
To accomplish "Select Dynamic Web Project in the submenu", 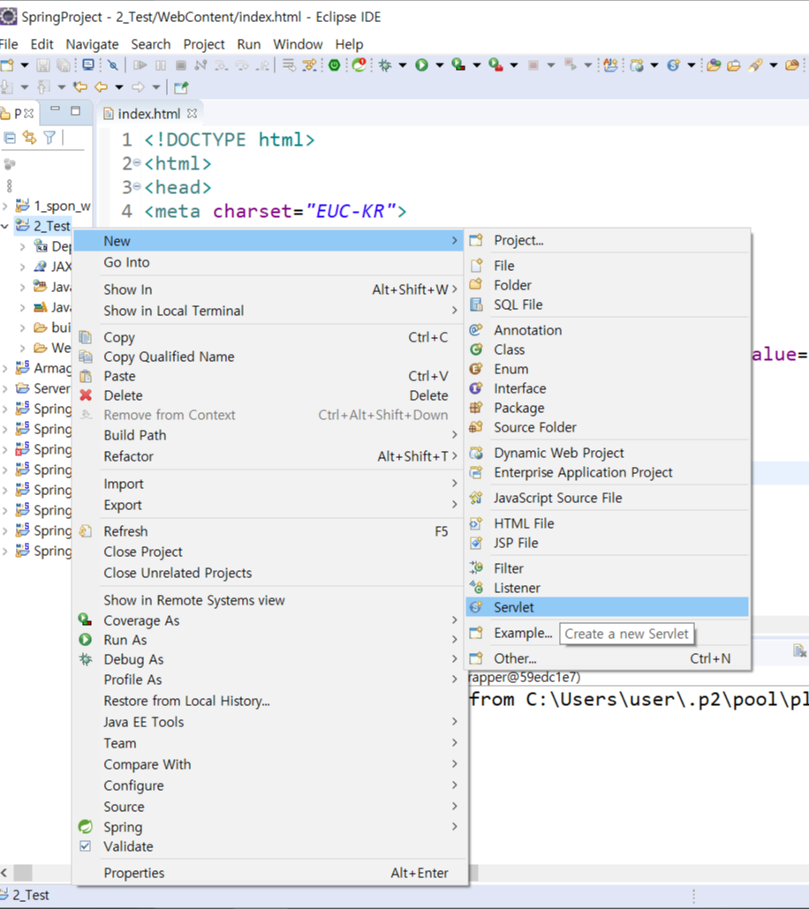I will [x=607, y=453].
